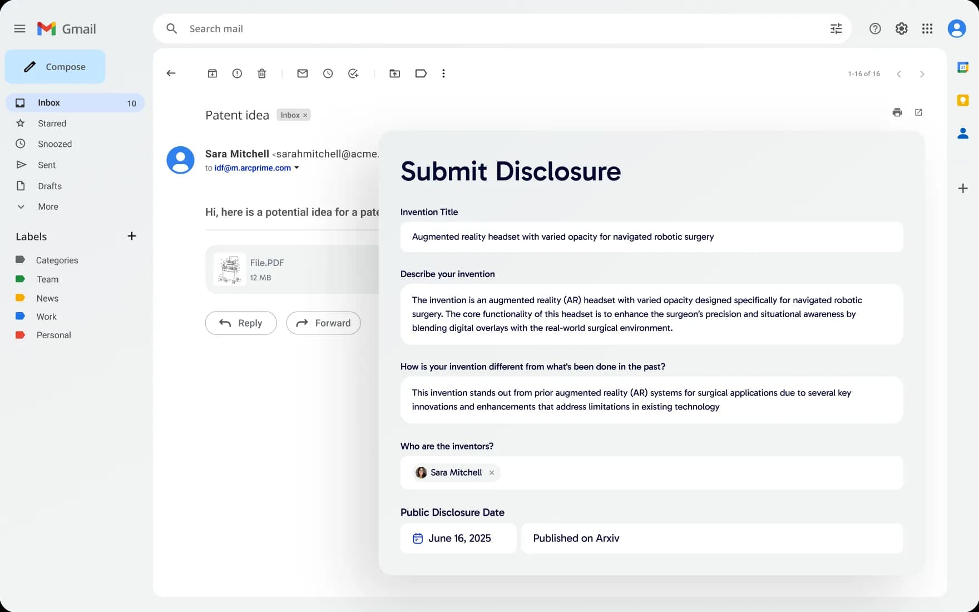Apply a label using label icon
The width and height of the screenshot is (979, 612).
click(x=421, y=73)
